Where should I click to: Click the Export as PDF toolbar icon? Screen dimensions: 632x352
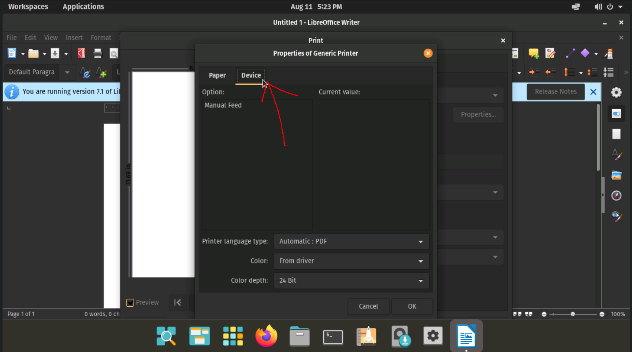[81, 53]
